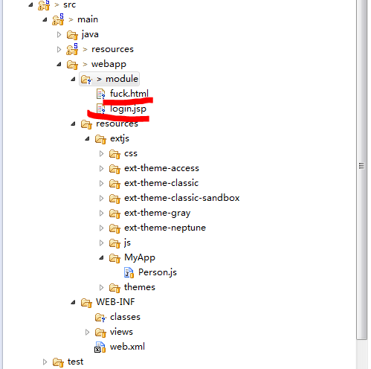Screen dimensions: 371x369
Task: Click the login.jsp file icon
Action: tap(101, 109)
